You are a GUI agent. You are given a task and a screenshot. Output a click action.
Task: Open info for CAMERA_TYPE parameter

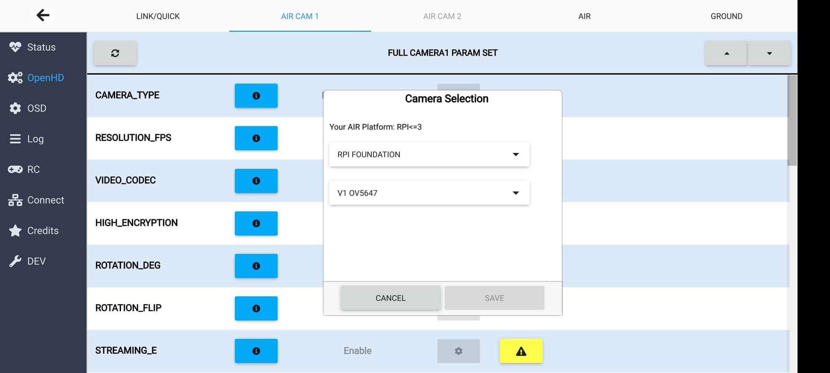(x=256, y=95)
